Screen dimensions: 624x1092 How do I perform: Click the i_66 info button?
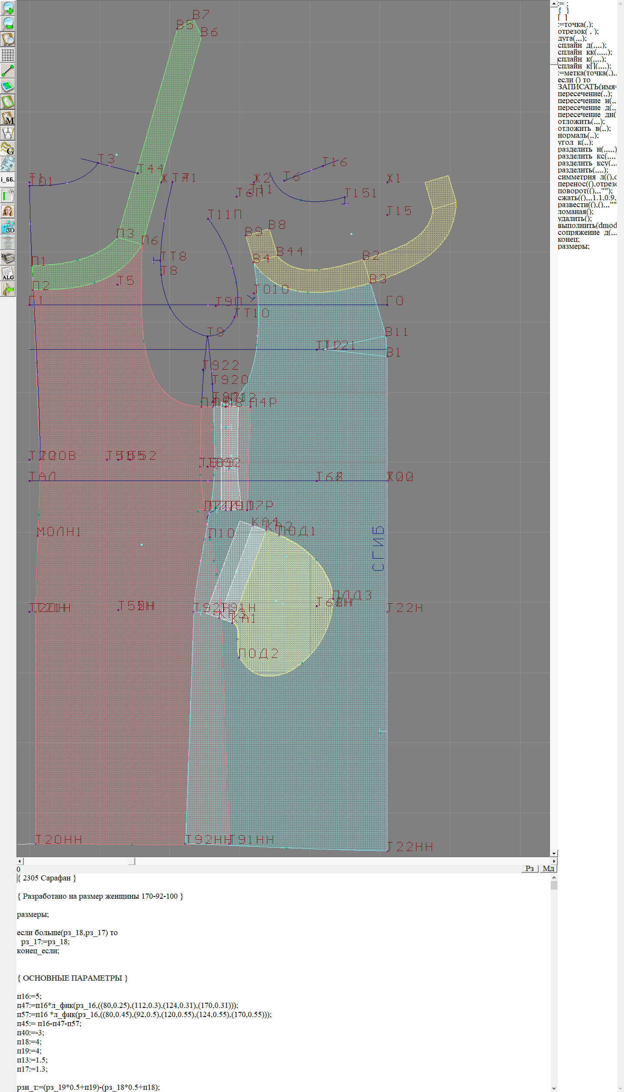click(x=8, y=179)
